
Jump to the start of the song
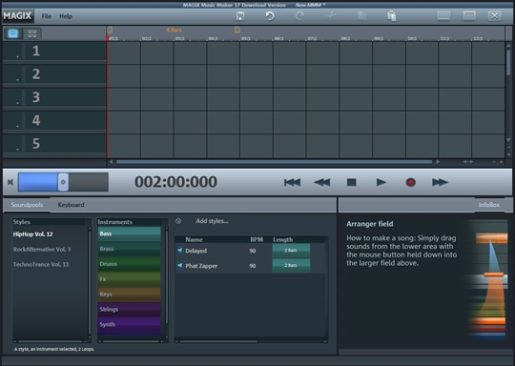coord(292,182)
